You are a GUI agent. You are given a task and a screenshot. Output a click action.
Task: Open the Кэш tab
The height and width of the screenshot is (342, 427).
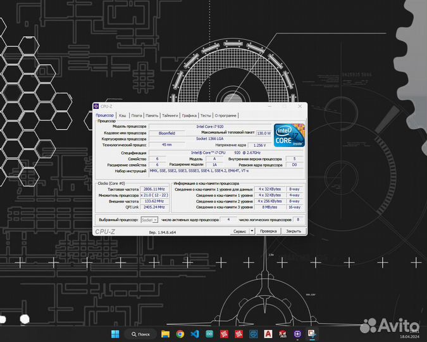122,116
